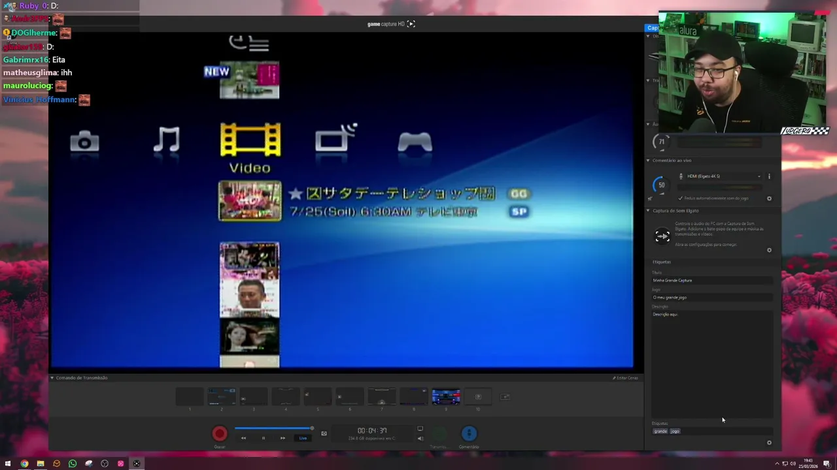This screenshot has height=470, width=837.
Task: Select the TV icon in preview
Action: [336, 138]
